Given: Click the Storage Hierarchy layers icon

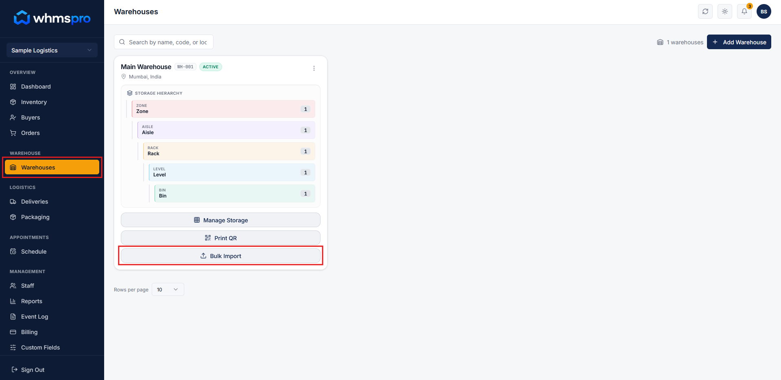Looking at the screenshot, I should (x=130, y=93).
